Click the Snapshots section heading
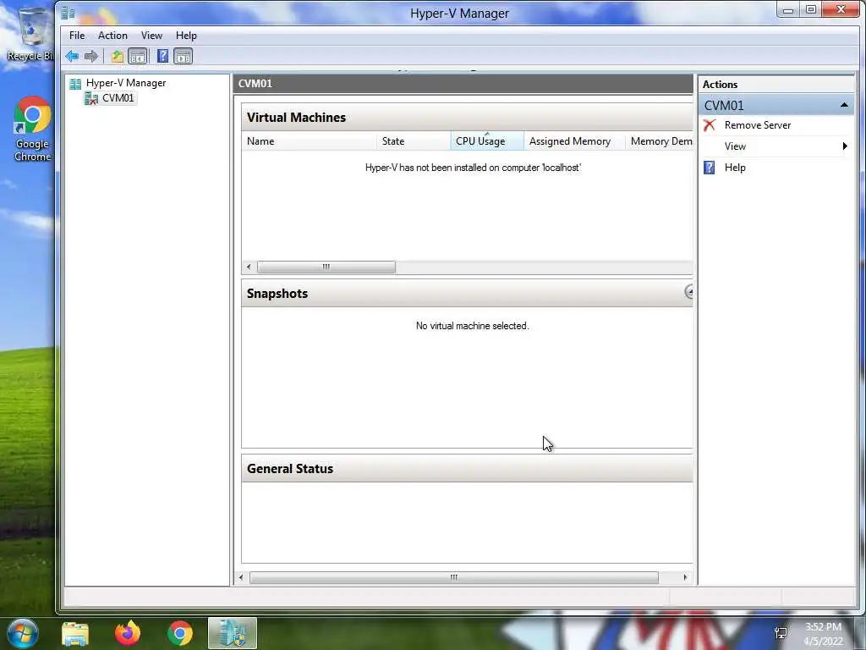 click(277, 294)
